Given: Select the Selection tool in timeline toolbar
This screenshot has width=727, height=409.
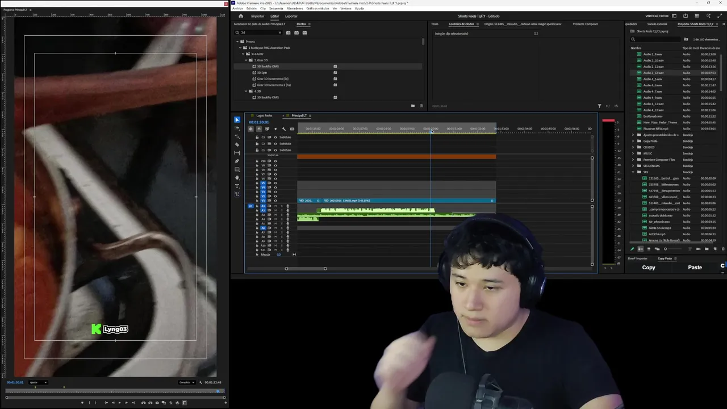Looking at the screenshot, I should (237, 120).
